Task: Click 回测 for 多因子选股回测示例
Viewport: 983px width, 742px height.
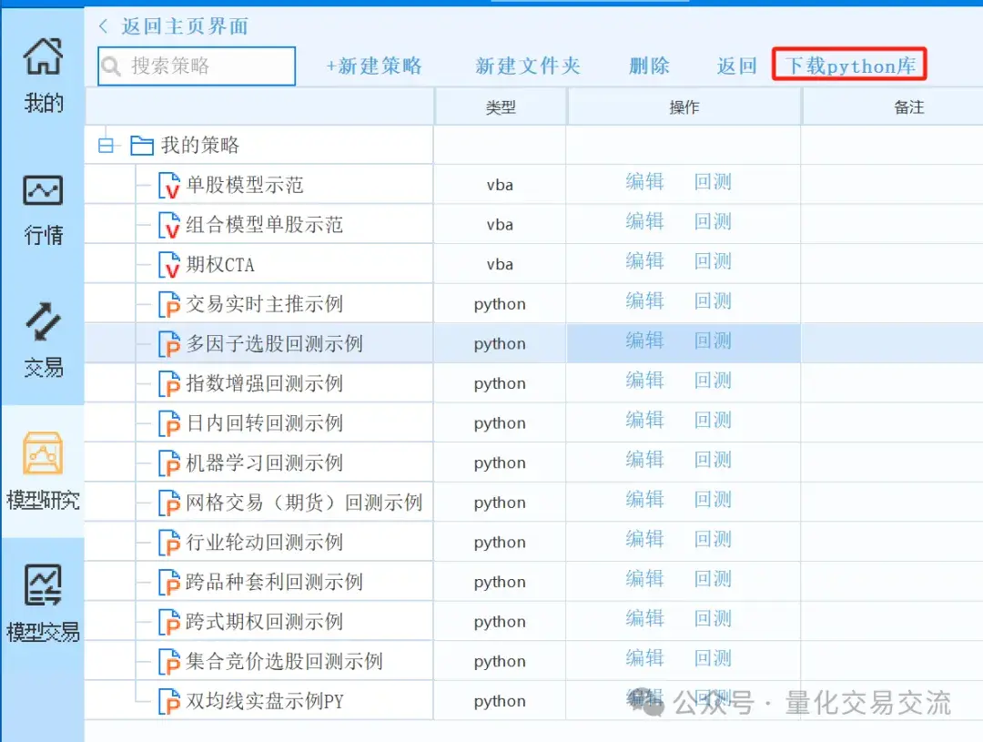Action: click(714, 341)
